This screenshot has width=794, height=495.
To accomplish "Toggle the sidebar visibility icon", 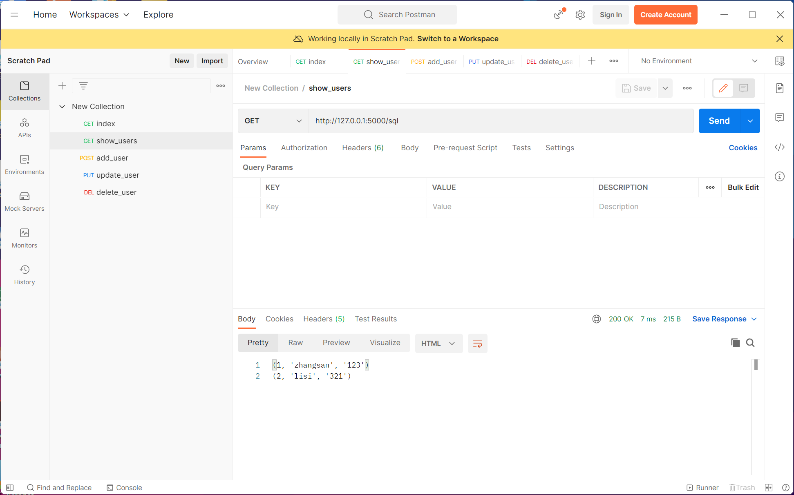I will tap(10, 488).
